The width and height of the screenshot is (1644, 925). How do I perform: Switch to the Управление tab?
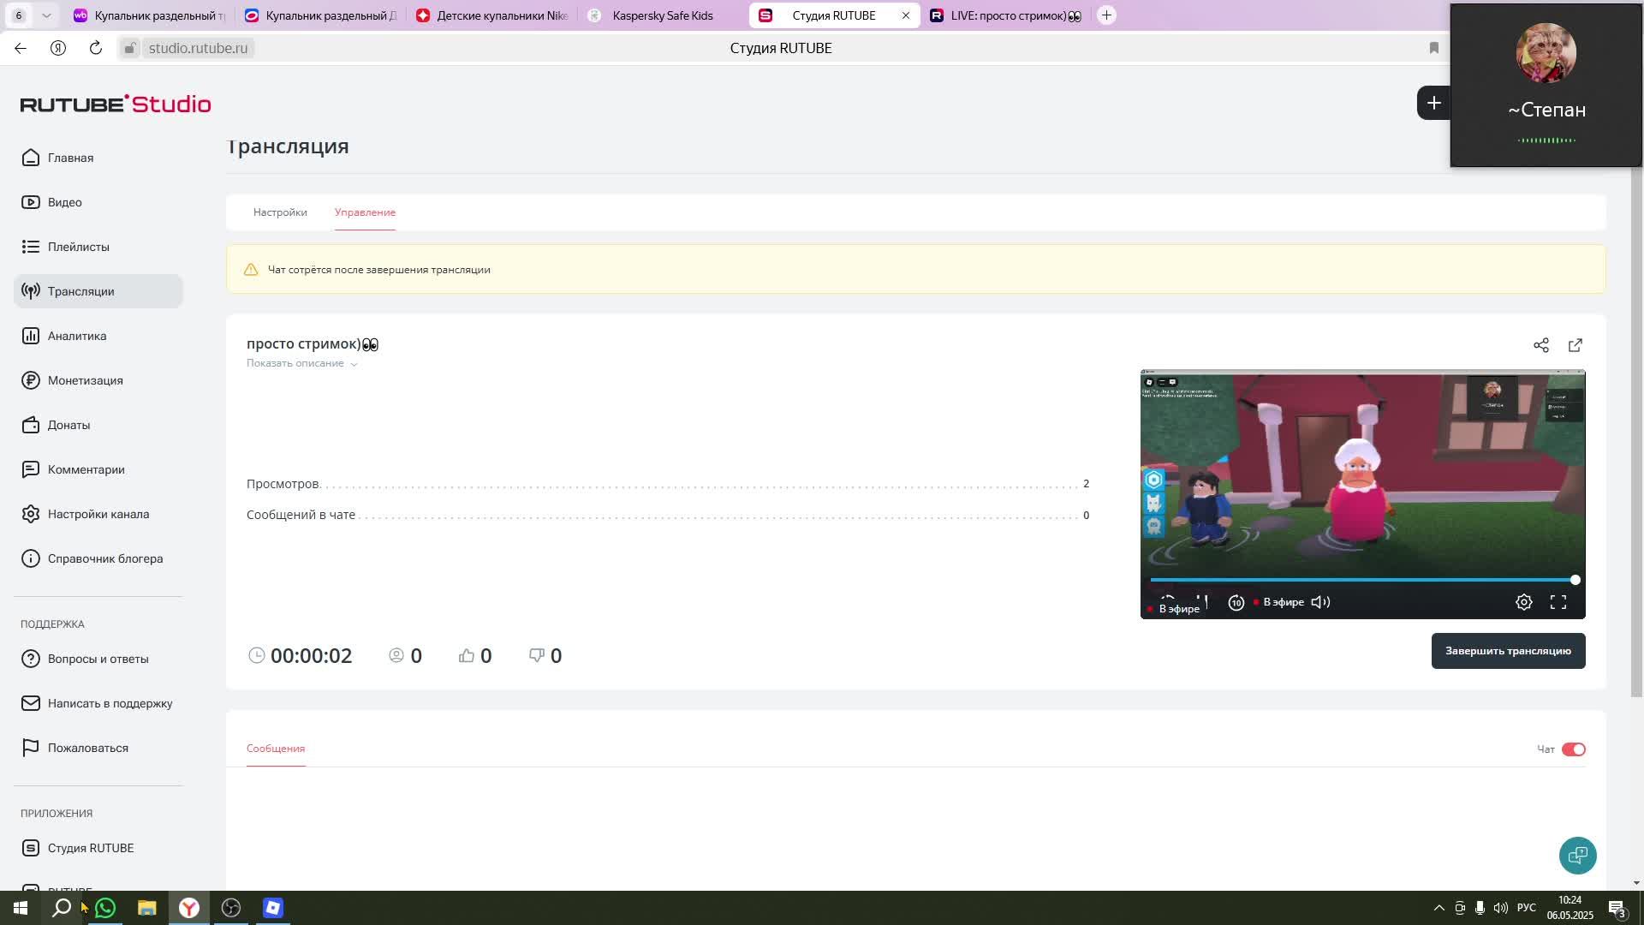[x=365, y=212]
